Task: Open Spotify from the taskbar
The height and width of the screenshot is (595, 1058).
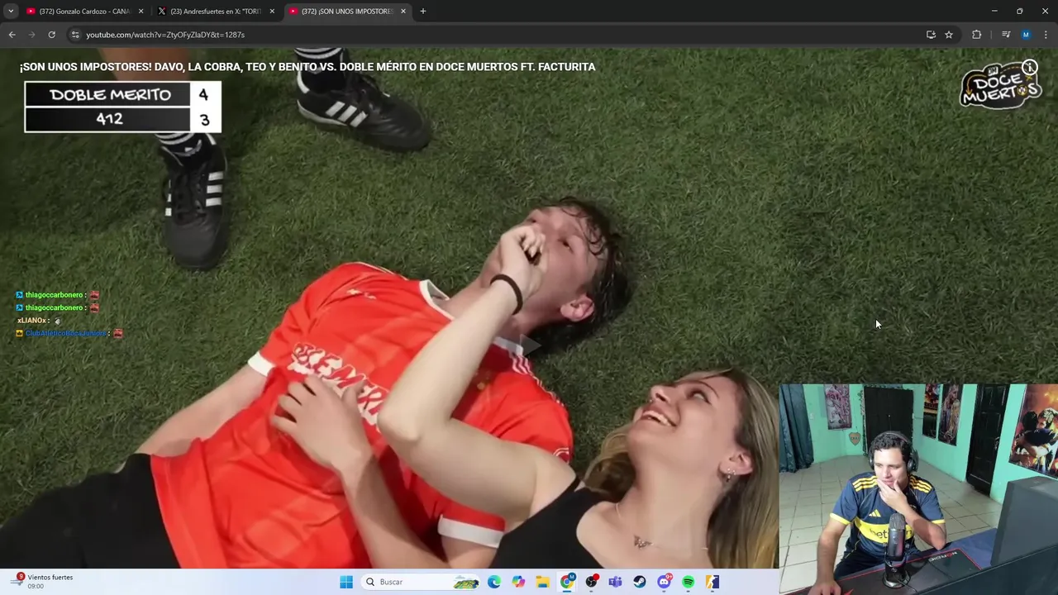Action: tap(688, 582)
